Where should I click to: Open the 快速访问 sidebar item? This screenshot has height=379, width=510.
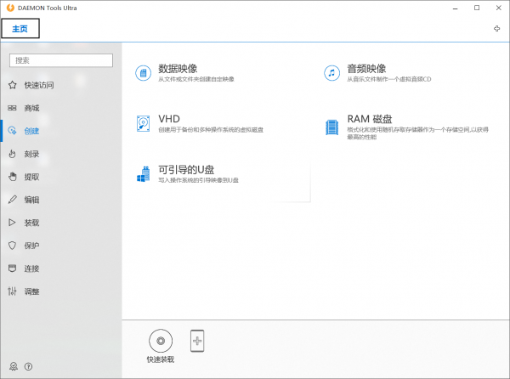[39, 85]
